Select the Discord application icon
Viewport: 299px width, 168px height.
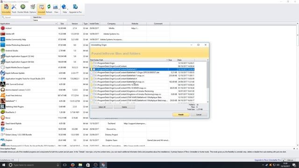[3, 129]
